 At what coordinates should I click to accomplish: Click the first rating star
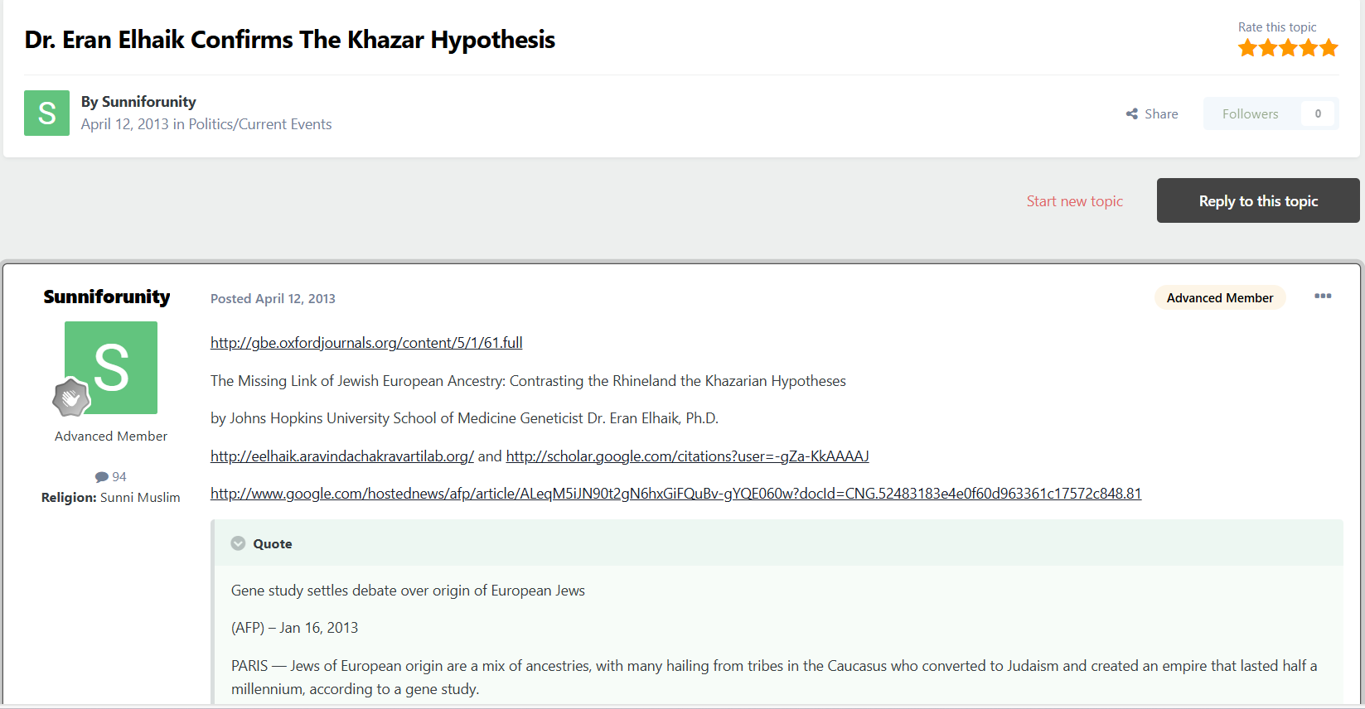tap(1248, 48)
